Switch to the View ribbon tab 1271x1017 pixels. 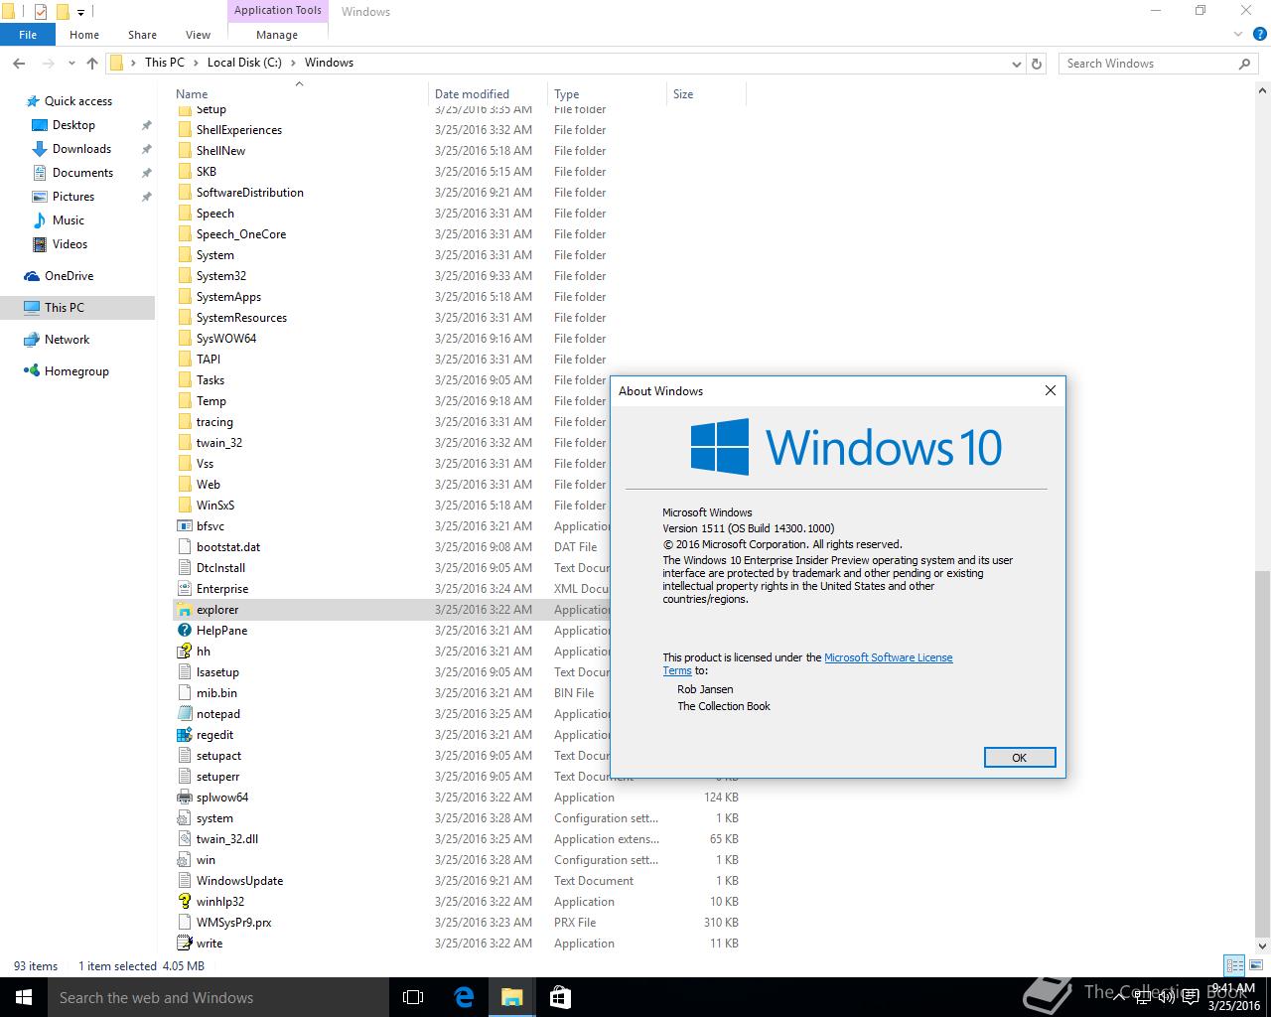198,35
